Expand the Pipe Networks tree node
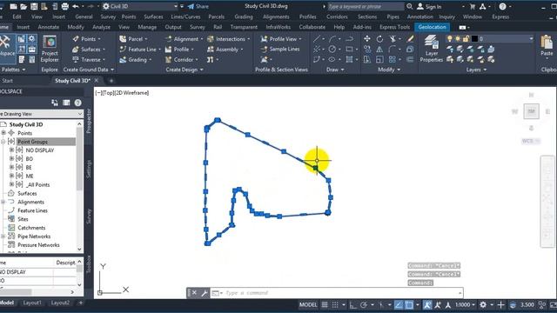The height and width of the screenshot is (313, 557). pyautogui.click(x=3, y=236)
